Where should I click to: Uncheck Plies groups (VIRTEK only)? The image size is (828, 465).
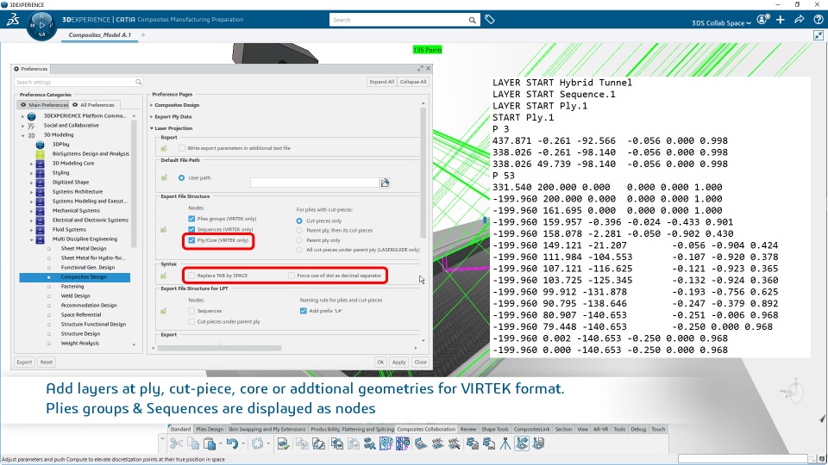(x=191, y=218)
